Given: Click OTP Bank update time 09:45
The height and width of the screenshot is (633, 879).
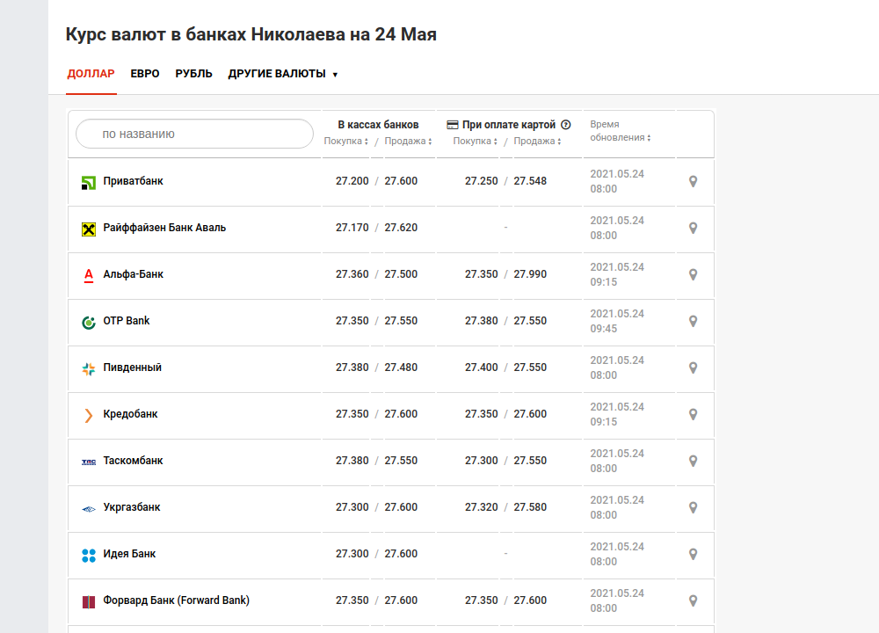Looking at the screenshot, I should (x=603, y=329).
